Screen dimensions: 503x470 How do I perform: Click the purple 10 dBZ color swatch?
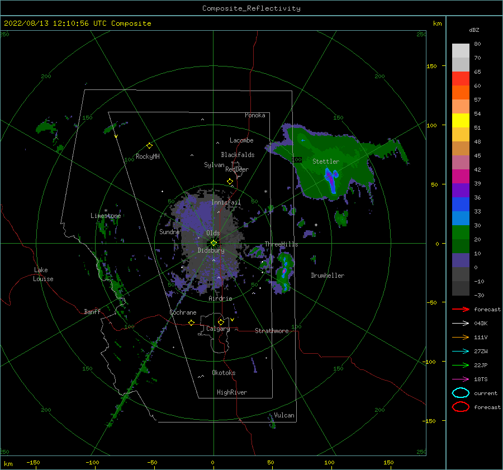pyautogui.click(x=461, y=260)
